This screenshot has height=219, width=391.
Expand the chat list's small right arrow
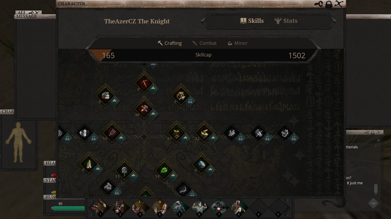379,140
